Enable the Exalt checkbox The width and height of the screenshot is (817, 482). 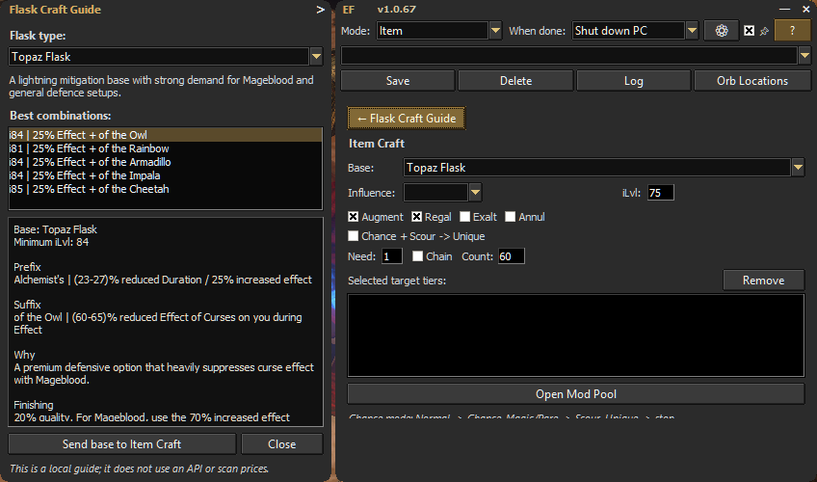click(x=464, y=217)
